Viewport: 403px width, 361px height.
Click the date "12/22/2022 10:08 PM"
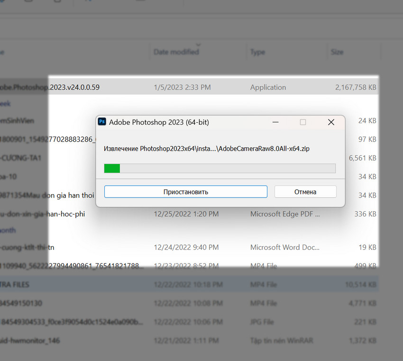point(188,303)
